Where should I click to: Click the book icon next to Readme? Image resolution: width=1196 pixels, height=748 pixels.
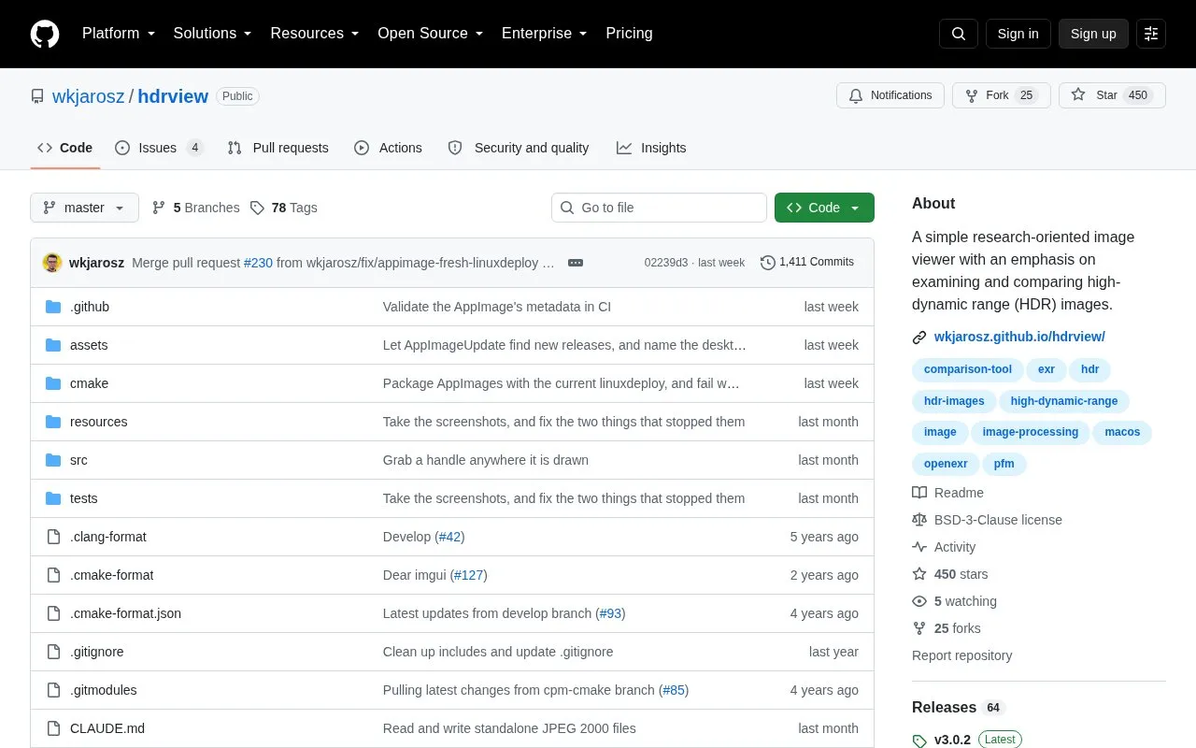tap(919, 493)
